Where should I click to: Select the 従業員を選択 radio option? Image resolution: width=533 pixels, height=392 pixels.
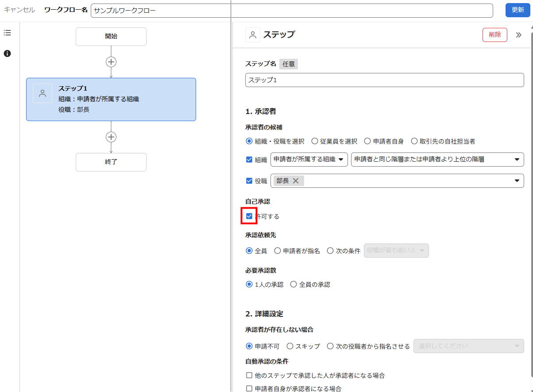coord(315,141)
